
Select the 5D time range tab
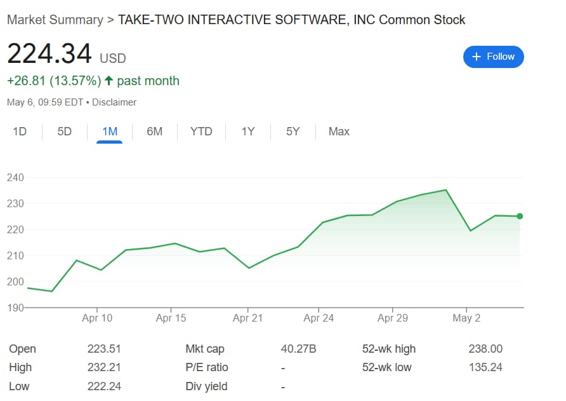[64, 132]
